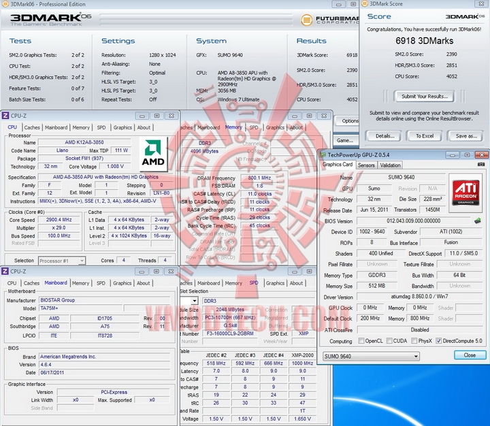Untick the DirectCompute 5.0 checkbox

click(x=439, y=341)
